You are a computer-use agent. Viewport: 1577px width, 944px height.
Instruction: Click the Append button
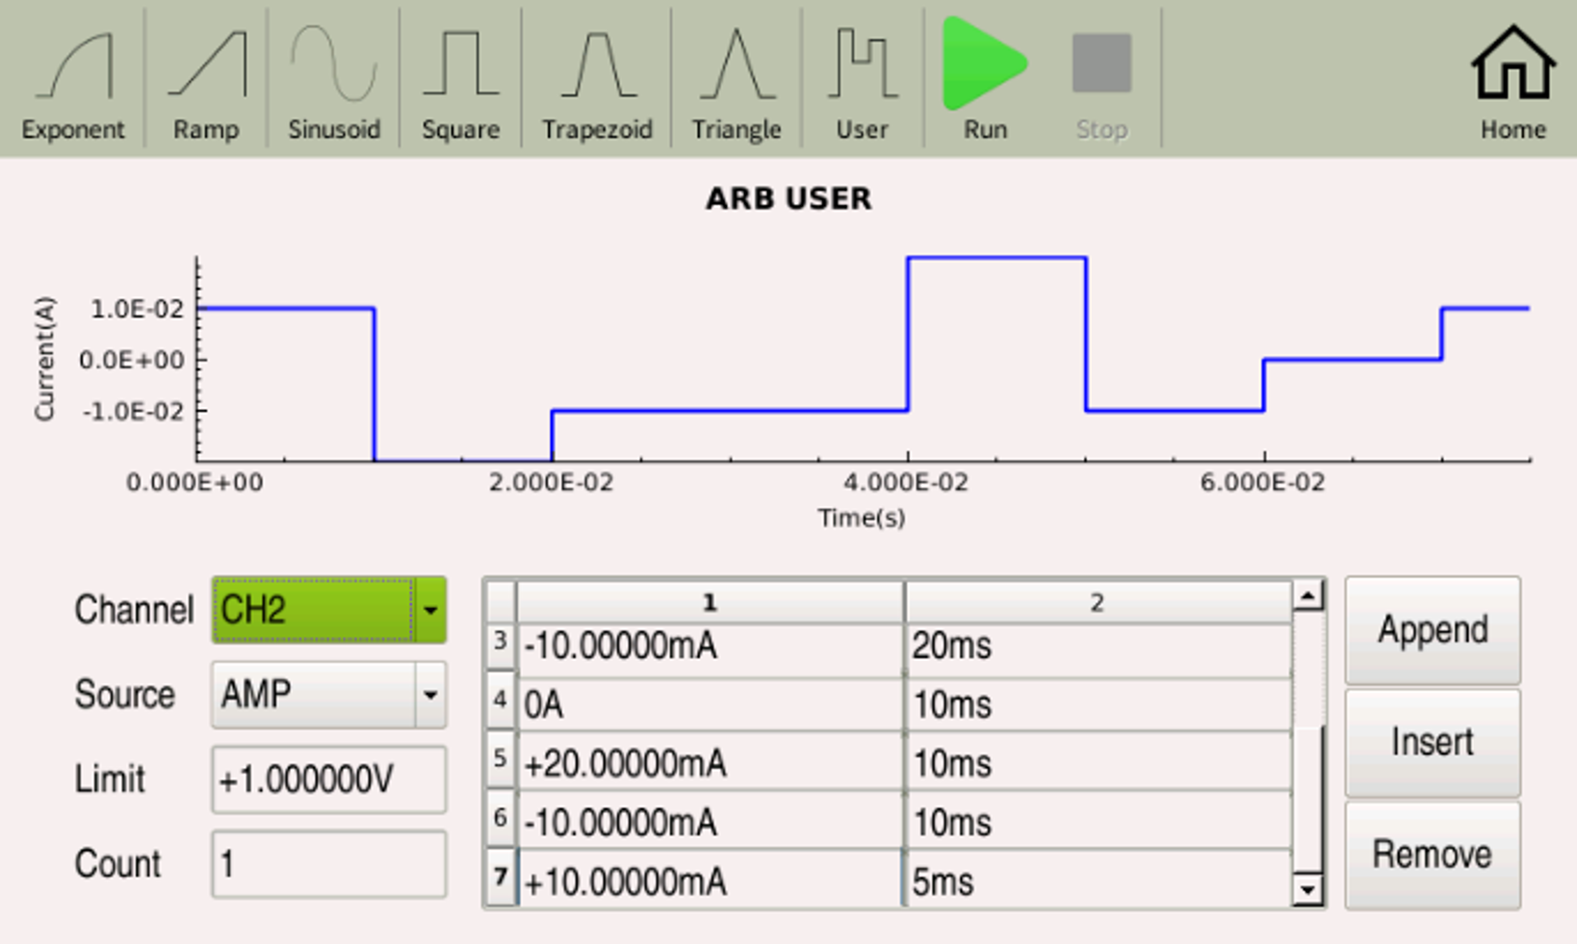click(x=1432, y=630)
